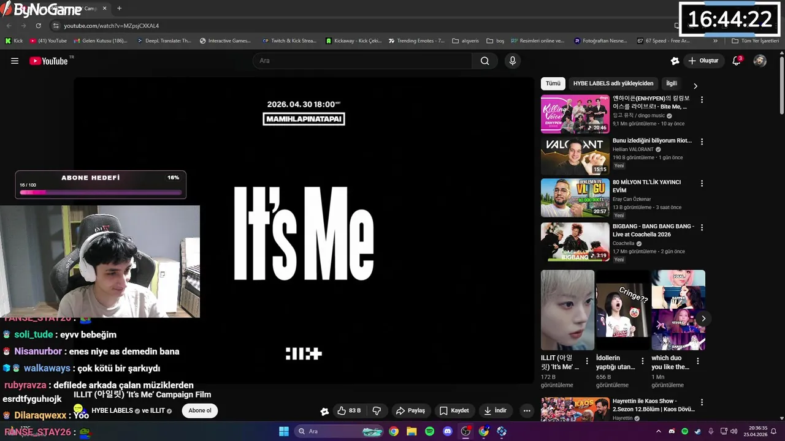Click the Oluştur create button
The height and width of the screenshot is (441, 785).
[703, 61]
